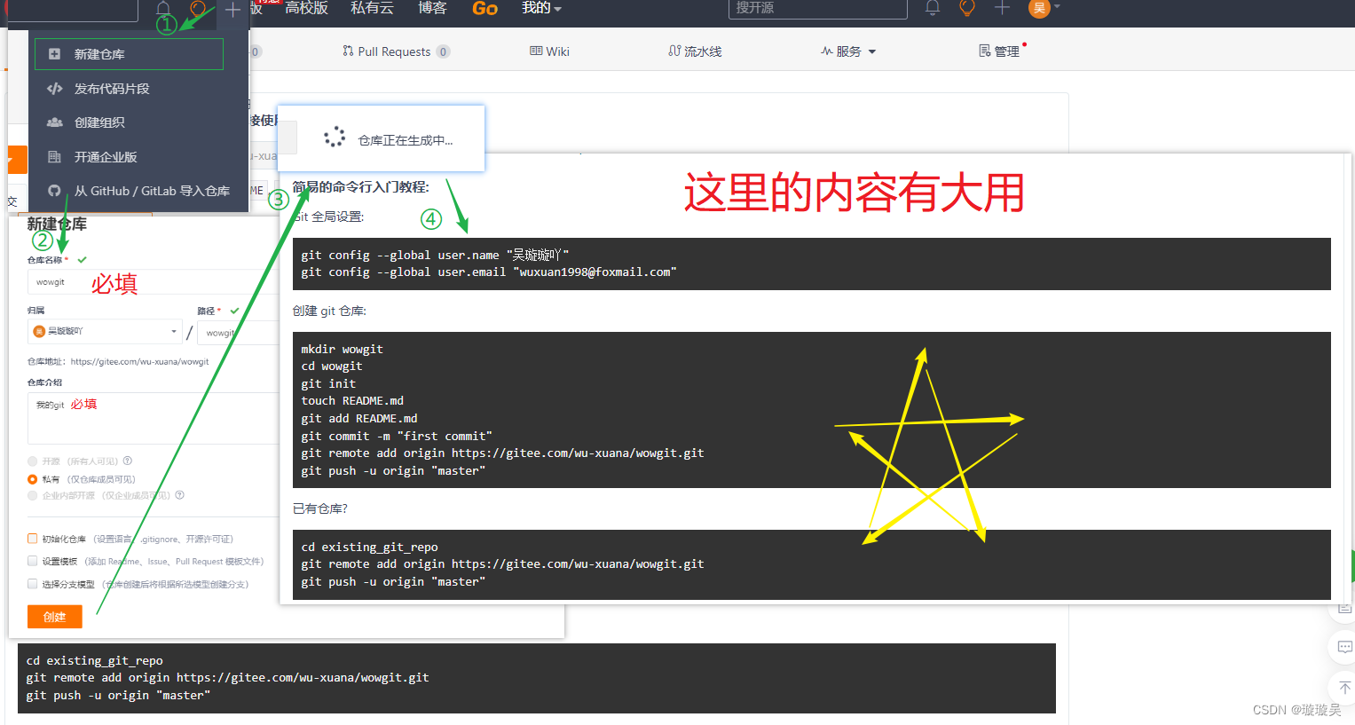Open 博客 in top navigation
Image resolution: width=1355 pixels, height=725 pixels.
coord(432,8)
